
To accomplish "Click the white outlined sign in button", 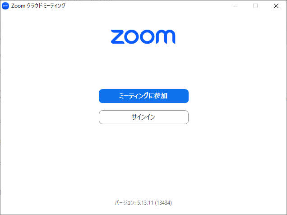I will click(143, 117).
